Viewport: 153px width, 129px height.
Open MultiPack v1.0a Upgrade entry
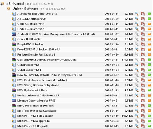point(34,121)
